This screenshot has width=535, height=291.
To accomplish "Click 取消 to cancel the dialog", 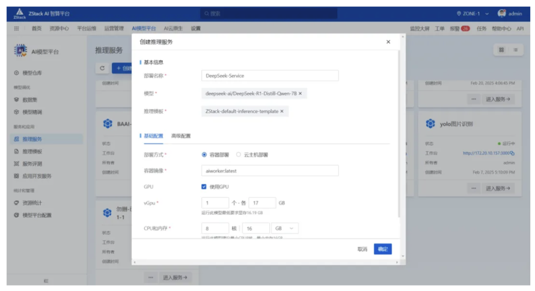I will (x=362, y=249).
